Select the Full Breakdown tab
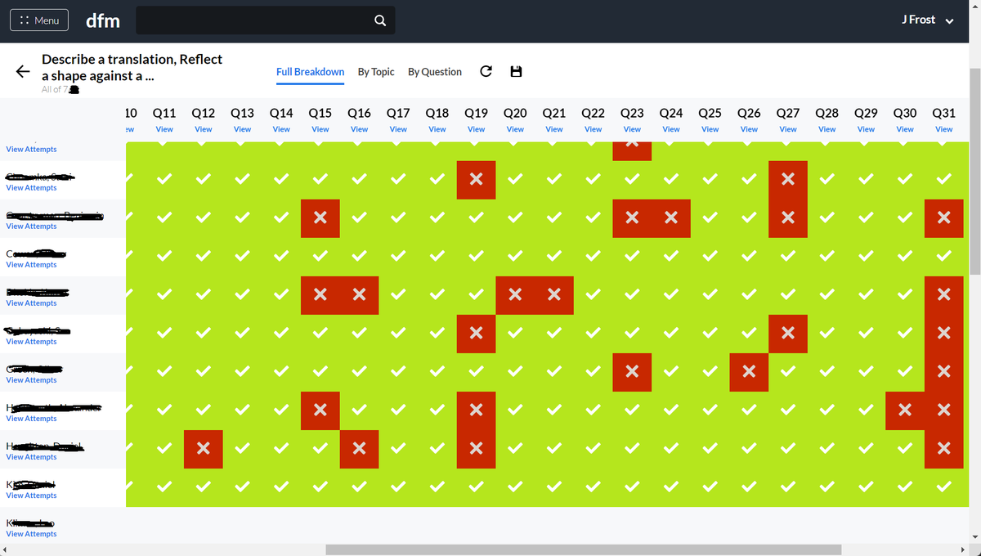 310,71
